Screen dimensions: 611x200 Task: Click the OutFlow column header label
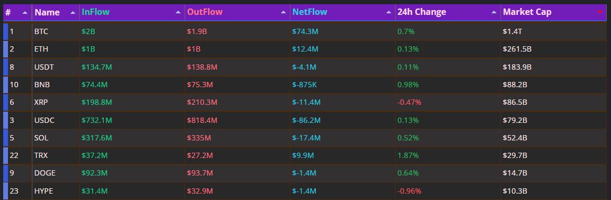click(205, 12)
